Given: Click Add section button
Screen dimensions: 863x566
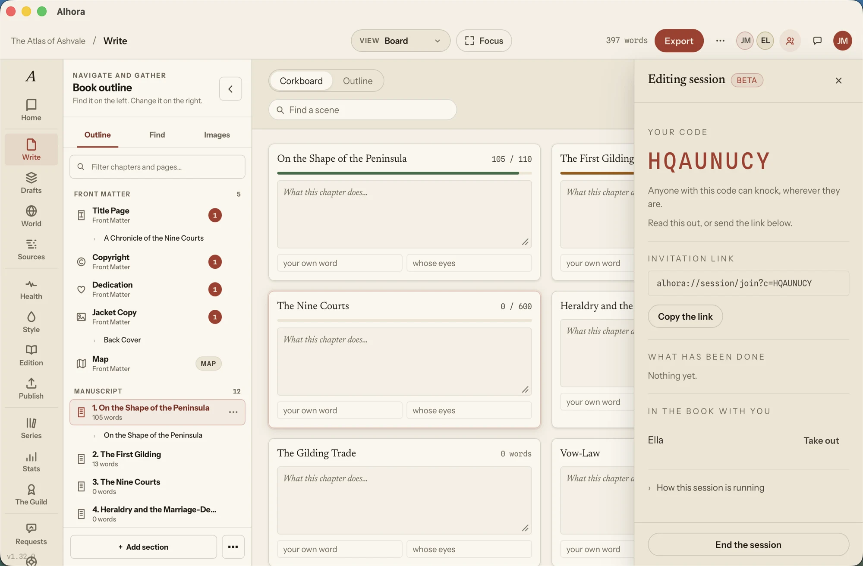Looking at the screenshot, I should [143, 547].
